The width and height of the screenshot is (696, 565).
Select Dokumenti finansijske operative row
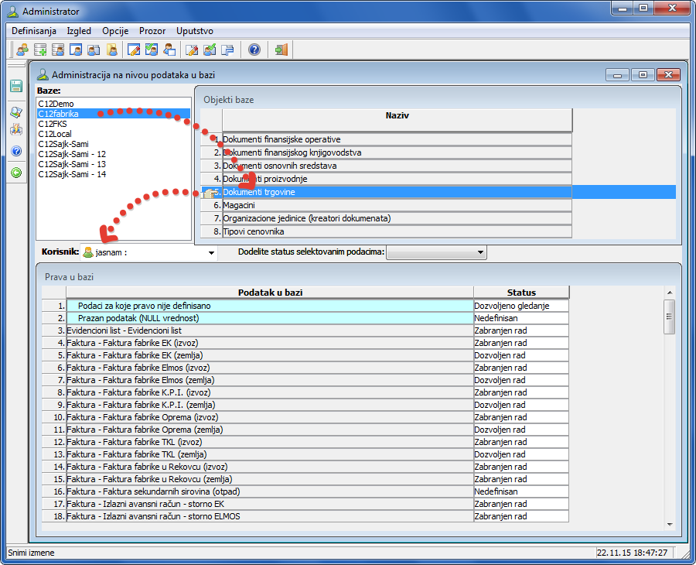pyautogui.click(x=397, y=139)
